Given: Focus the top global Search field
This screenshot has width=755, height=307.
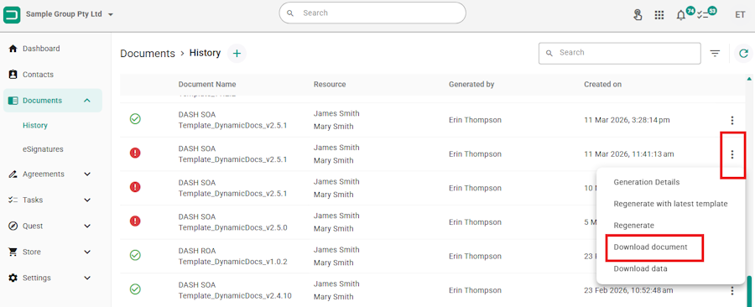Looking at the screenshot, I should click(372, 13).
